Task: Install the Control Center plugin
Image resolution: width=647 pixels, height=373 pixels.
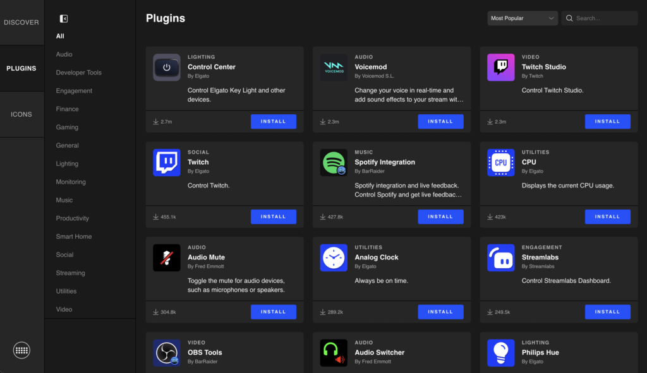Action: 273,122
